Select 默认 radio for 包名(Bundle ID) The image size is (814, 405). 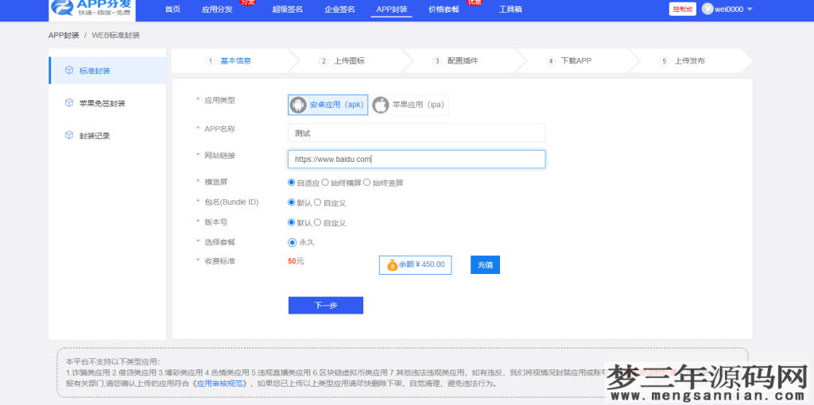coord(291,202)
